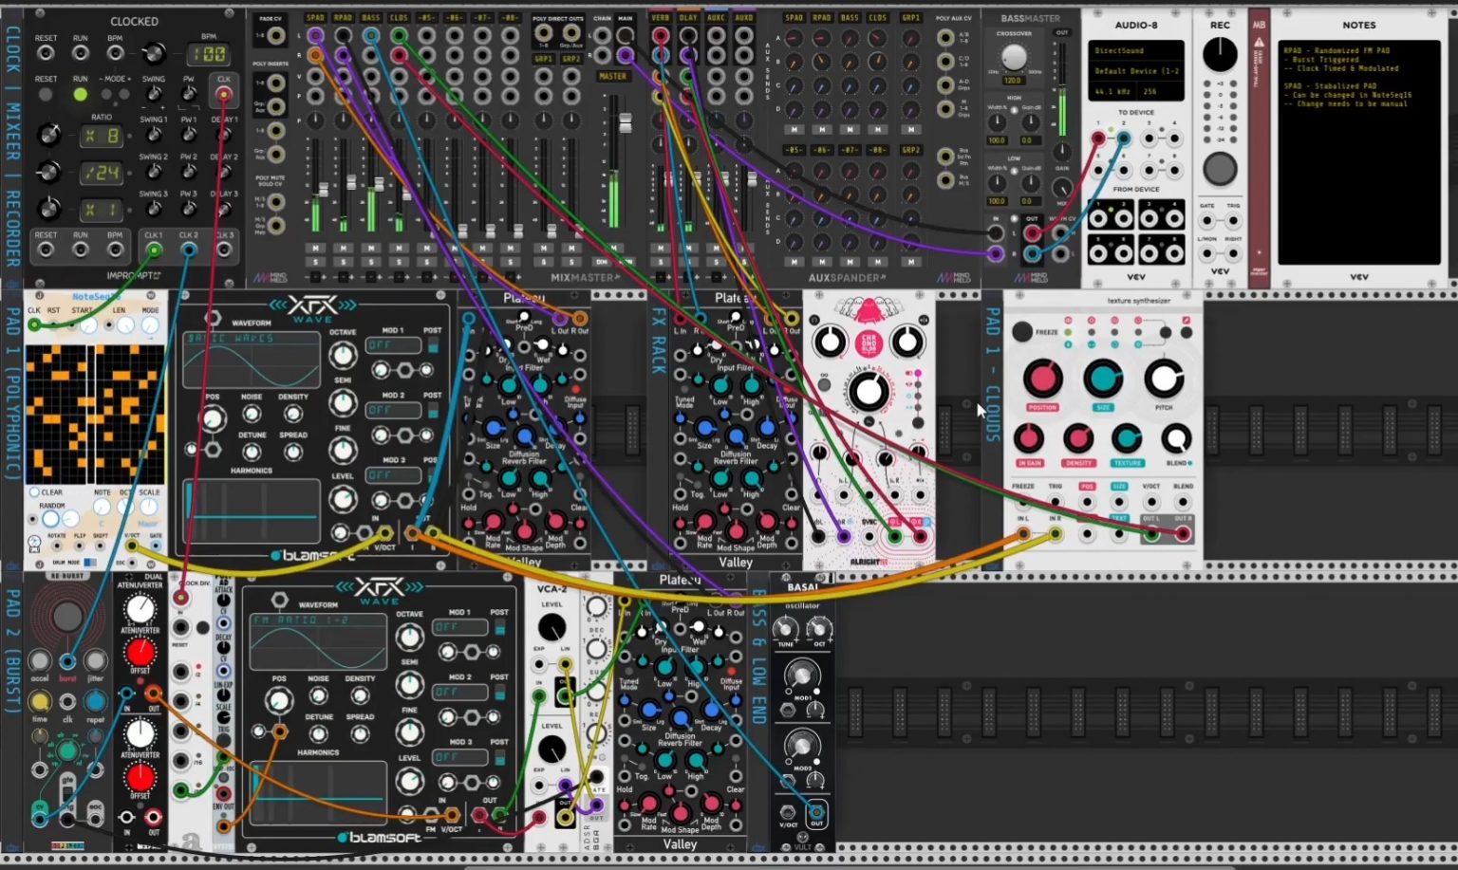This screenshot has height=870, width=1458.
Task: Mute the SPAD channel in MixMaster
Action: tap(316, 249)
